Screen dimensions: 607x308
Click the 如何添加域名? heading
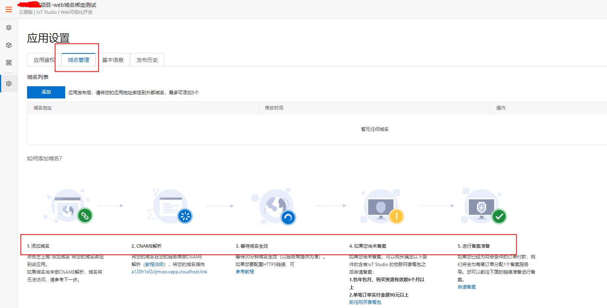44,158
